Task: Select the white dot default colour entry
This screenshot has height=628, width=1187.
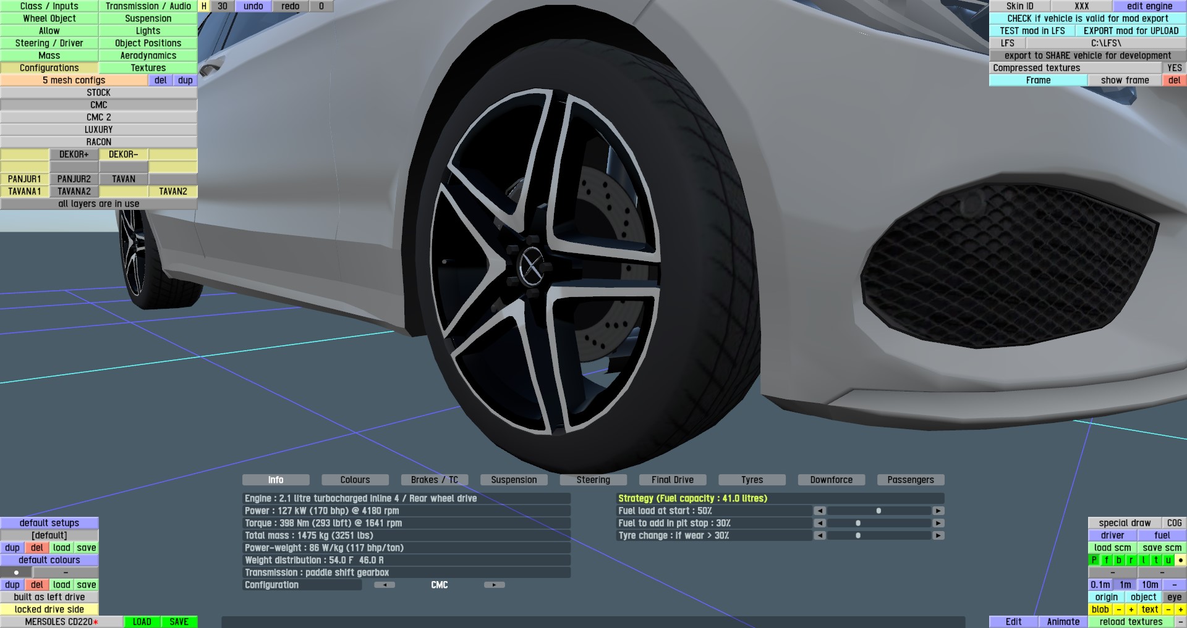Action: [x=16, y=572]
